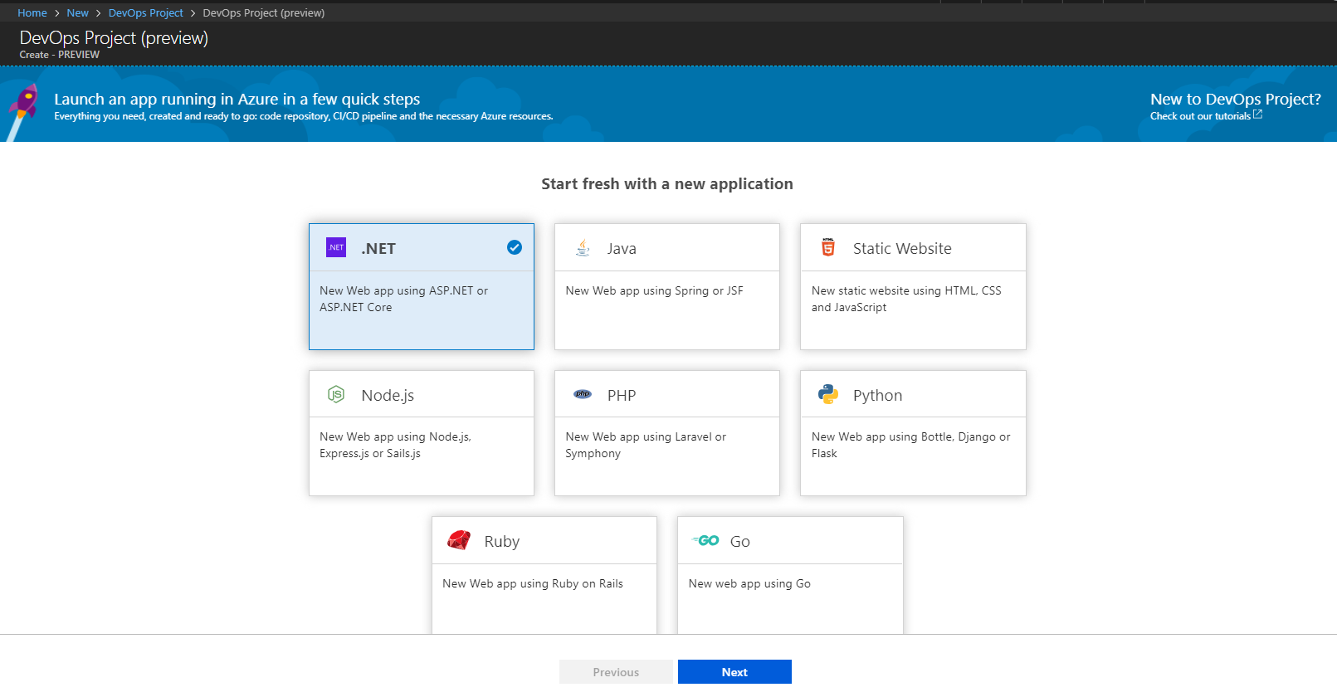Go to the New breadcrumb
1337x697 pixels.
point(77,12)
